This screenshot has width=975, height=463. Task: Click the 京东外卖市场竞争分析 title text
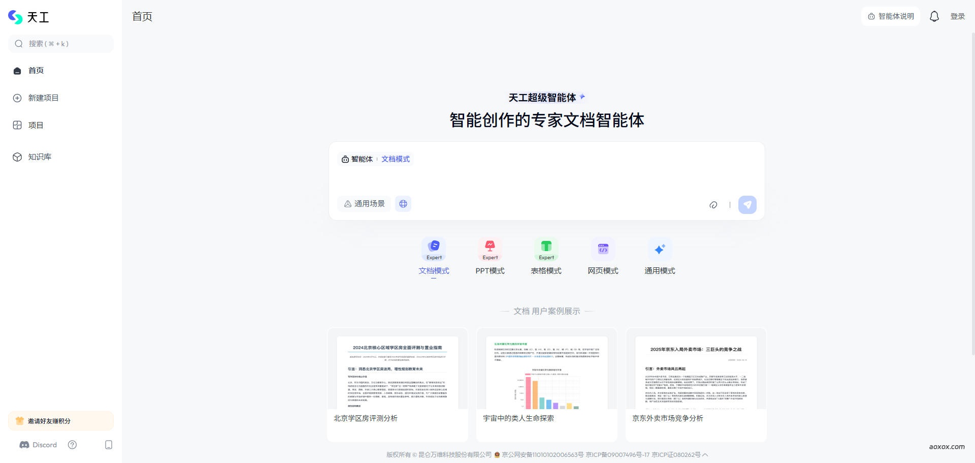point(668,418)
